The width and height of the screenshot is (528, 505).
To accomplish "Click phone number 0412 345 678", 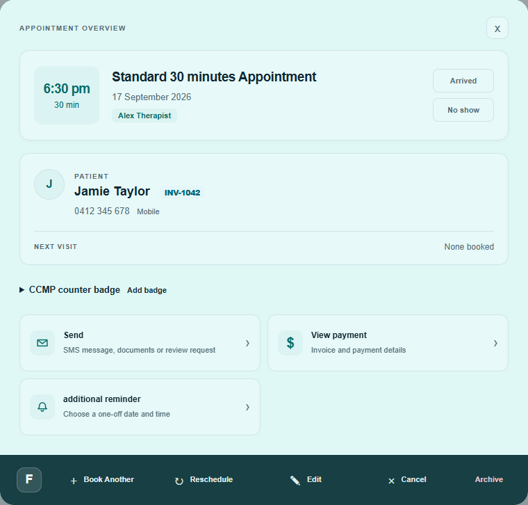I will [102, 211].
